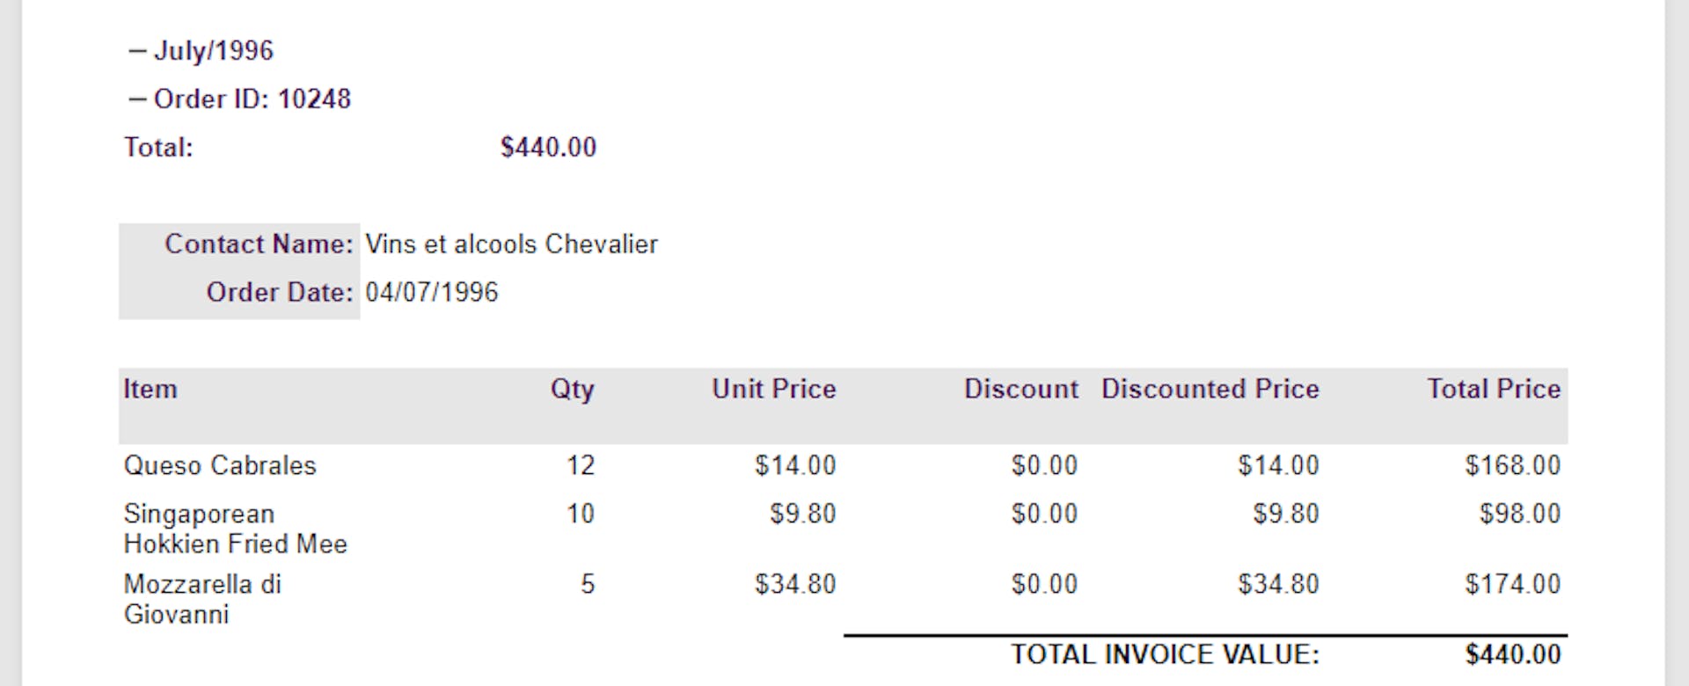The image size is (1689, 686).
Task: Select the Discount column header
Action: 1020,389
